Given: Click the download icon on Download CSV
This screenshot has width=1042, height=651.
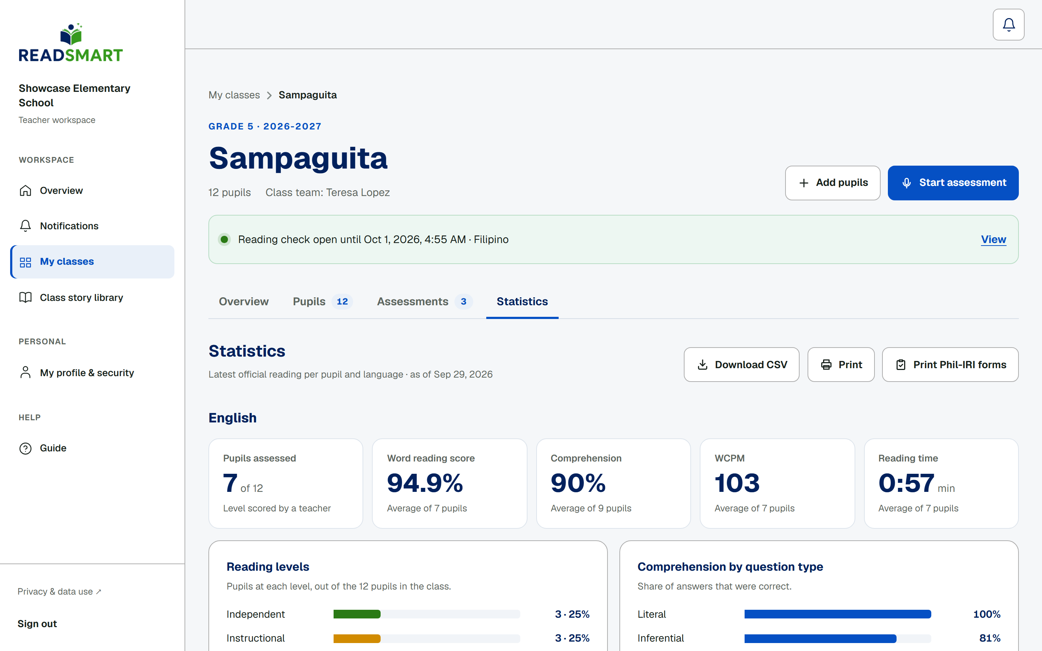Looking at the screenshot, I should click(x=702, y=365).
